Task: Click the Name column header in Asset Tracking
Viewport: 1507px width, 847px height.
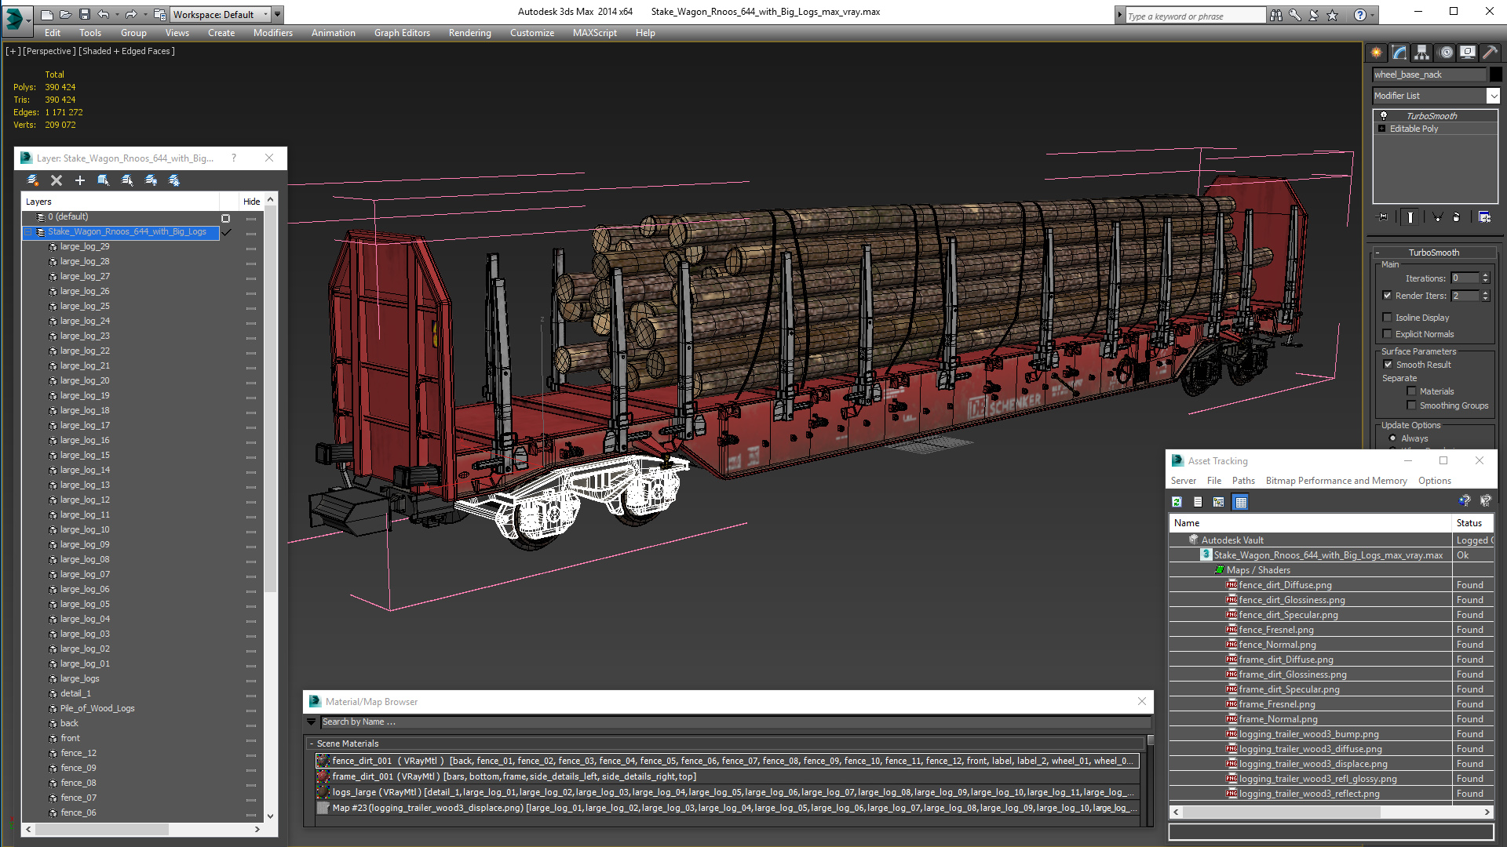Action: tap(1310, 523)
